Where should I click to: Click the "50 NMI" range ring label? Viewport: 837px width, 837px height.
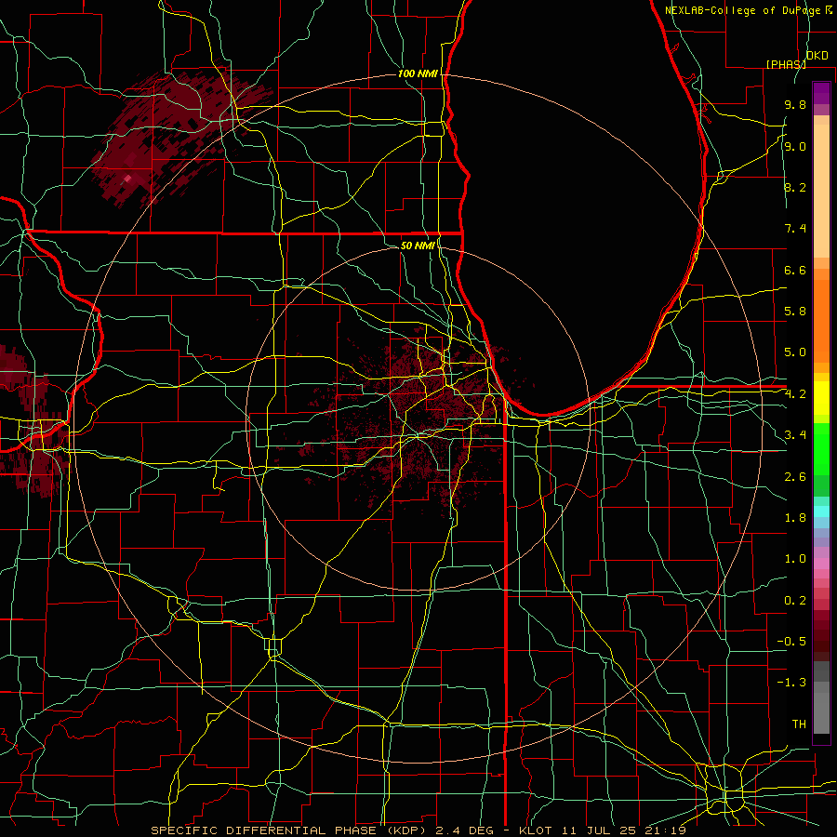(x=418, y=246)
